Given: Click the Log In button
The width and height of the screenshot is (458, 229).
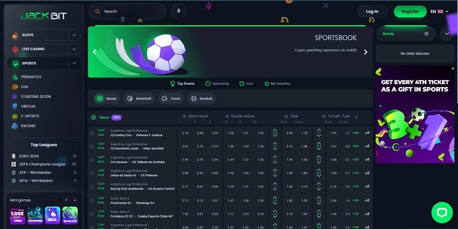Looking at the screenshot, I should point(372,11).
